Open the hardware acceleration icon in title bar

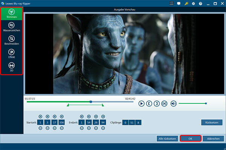tap(171, 3)
